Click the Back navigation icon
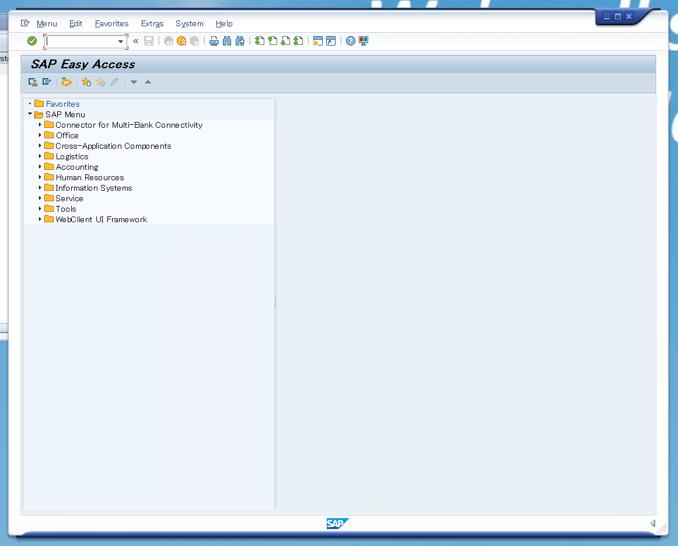This screenshot has height=546, width=678. point(169,41)
